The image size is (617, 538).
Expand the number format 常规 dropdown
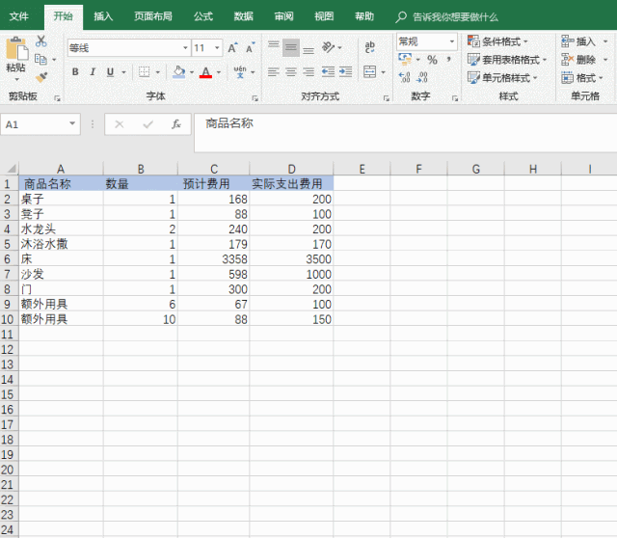(x=452, y=41)
